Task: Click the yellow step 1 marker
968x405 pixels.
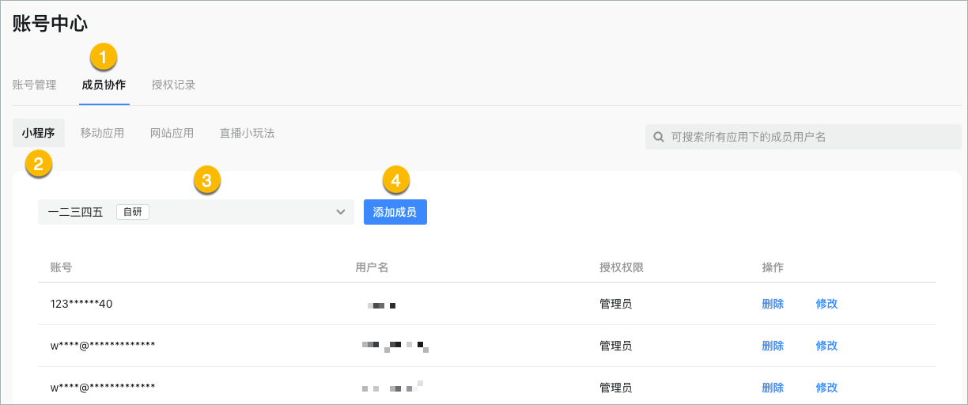Action: click(104, 58)
